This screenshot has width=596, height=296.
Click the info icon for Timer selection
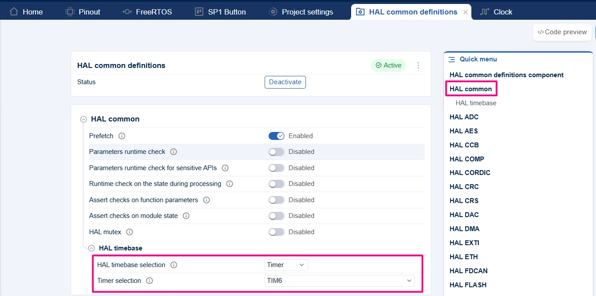(149, 281)
